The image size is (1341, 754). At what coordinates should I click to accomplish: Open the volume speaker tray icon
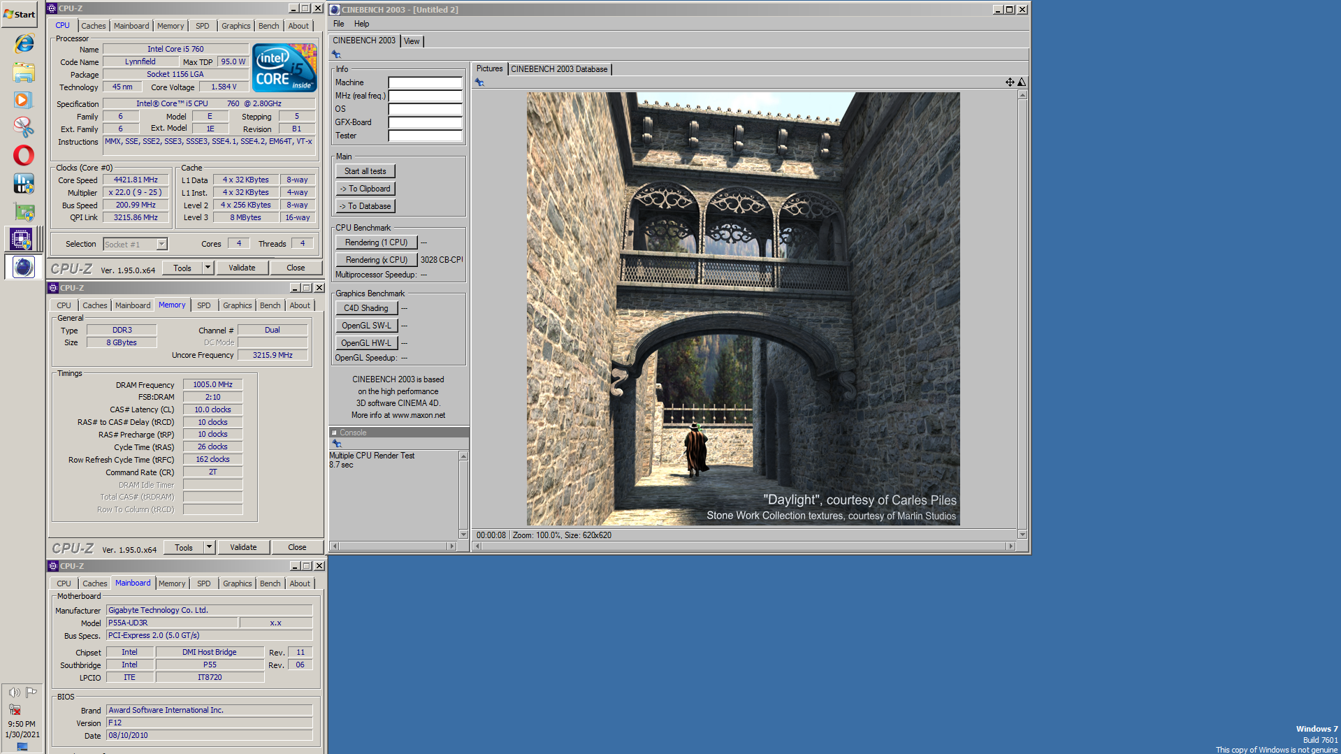(x=14, y=693)
